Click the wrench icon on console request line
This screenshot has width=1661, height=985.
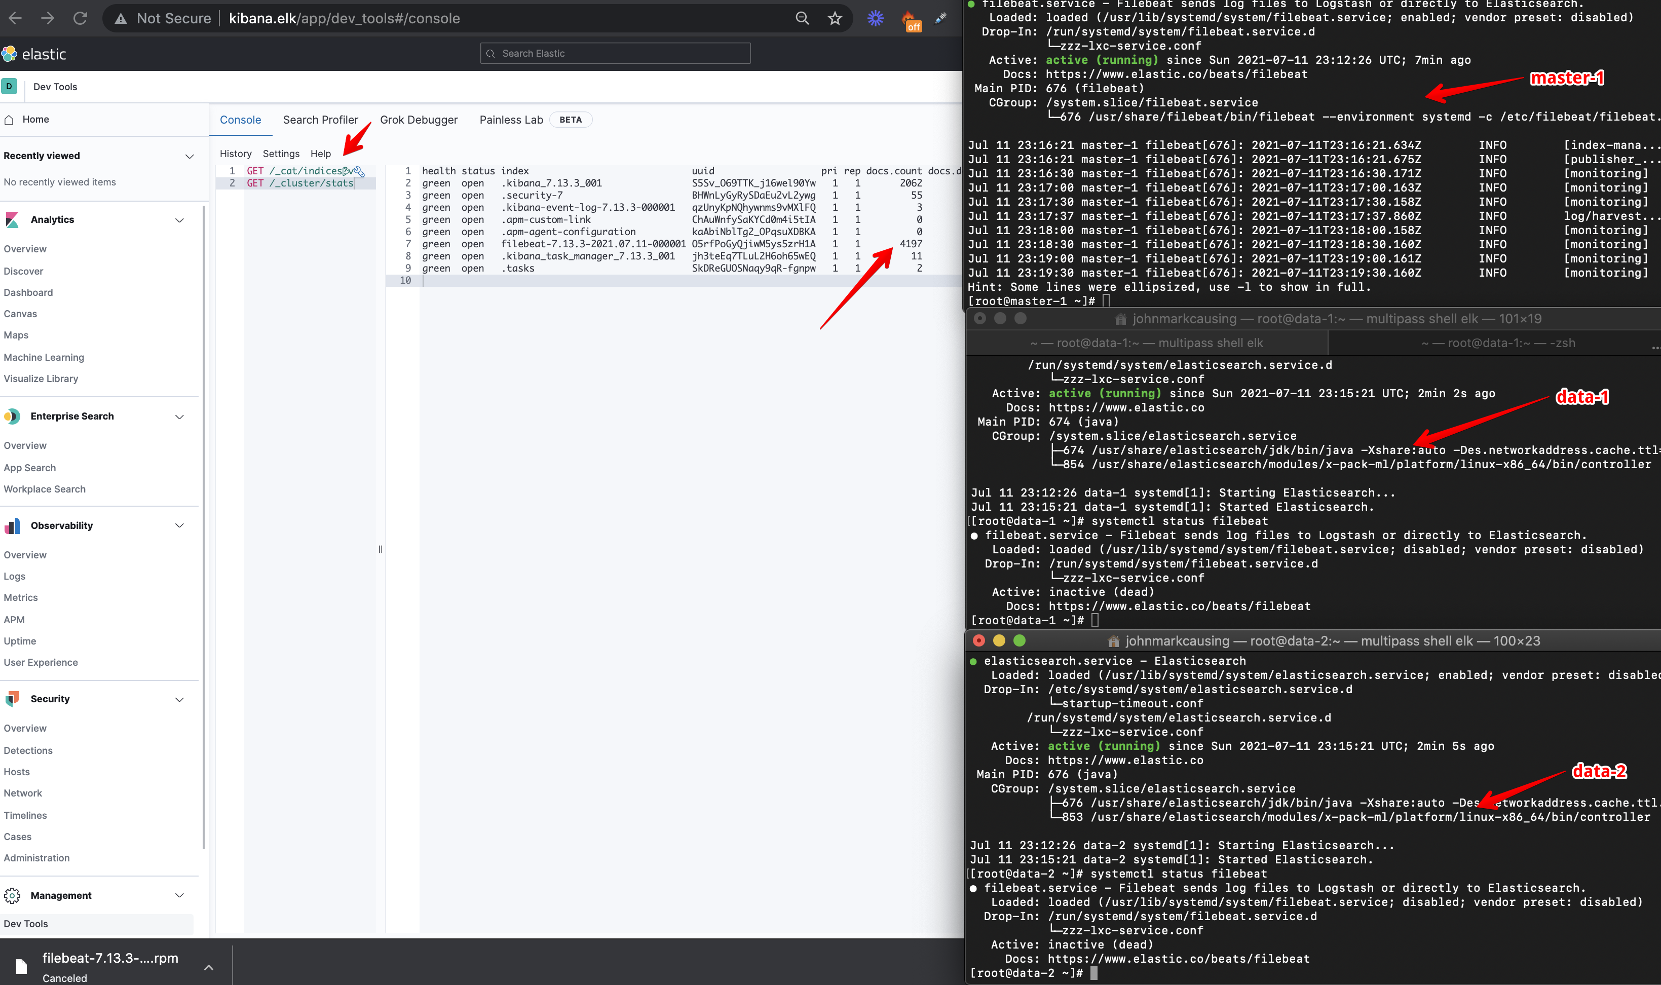click(359, 171)
